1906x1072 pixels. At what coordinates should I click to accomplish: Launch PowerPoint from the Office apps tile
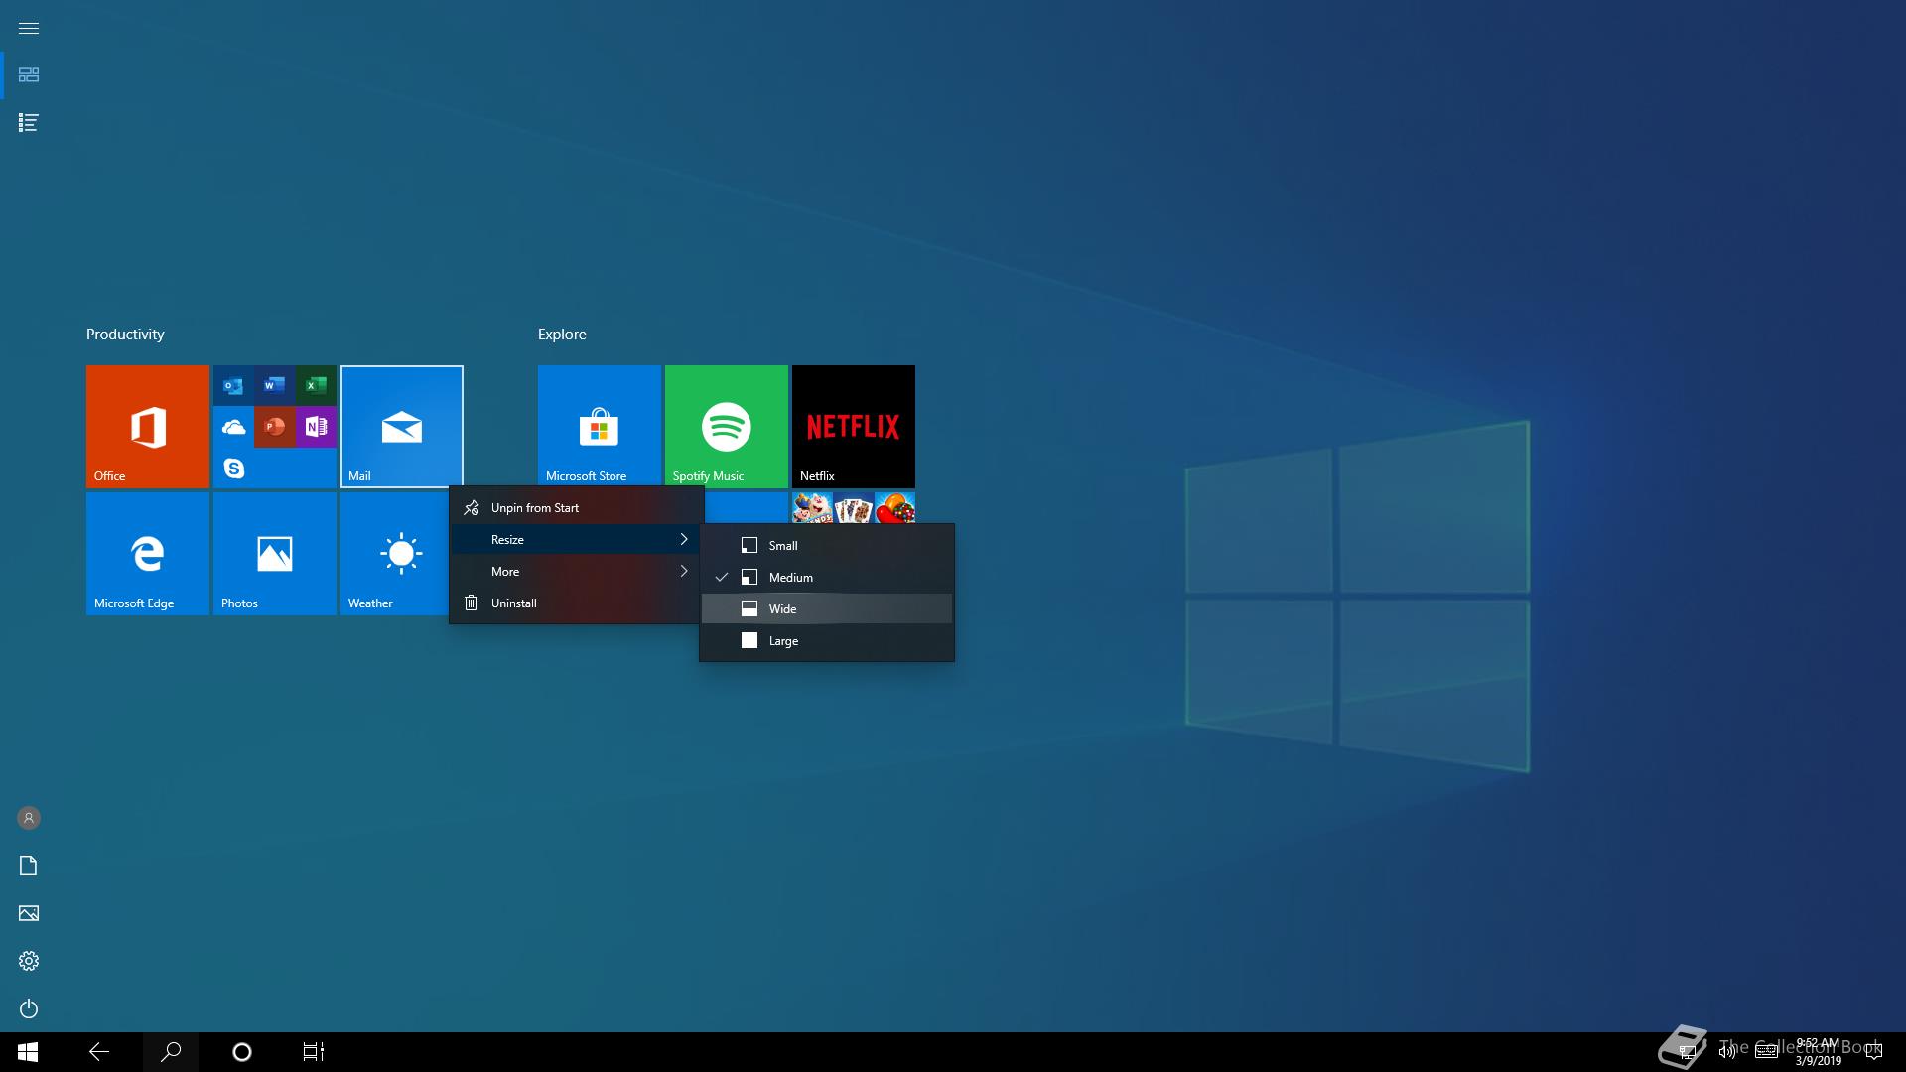tap(275, 427)
